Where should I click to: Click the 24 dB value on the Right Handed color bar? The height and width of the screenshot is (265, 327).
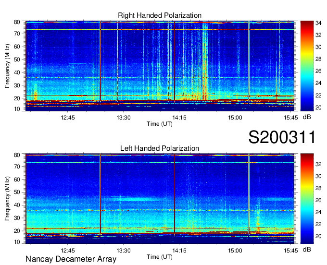point(318,83)
